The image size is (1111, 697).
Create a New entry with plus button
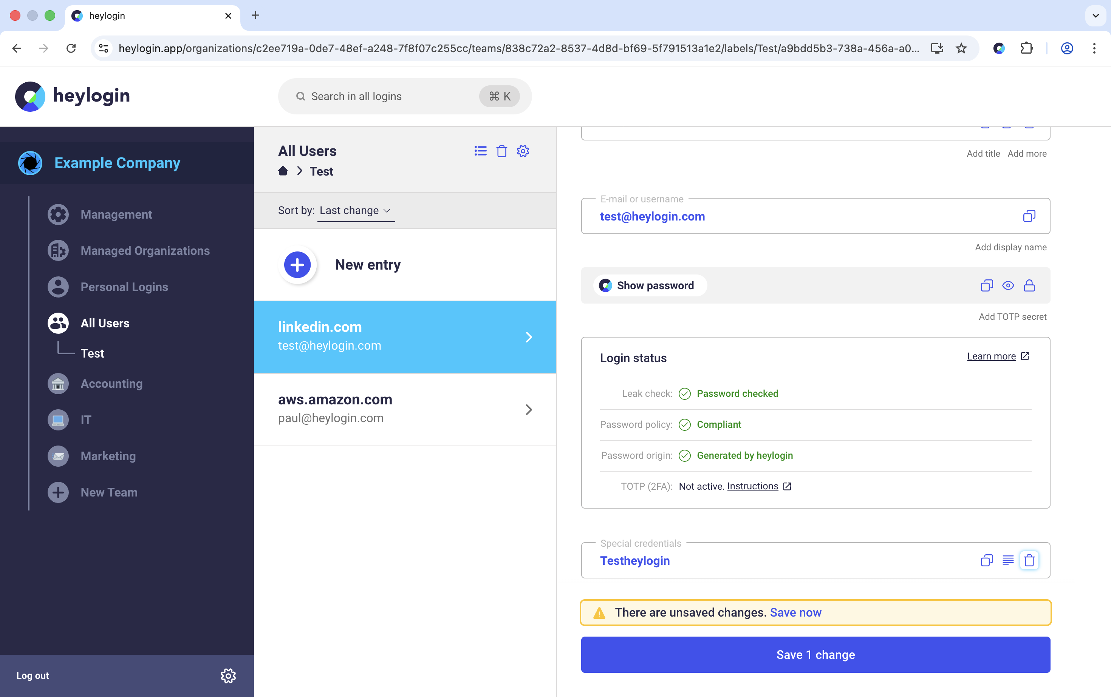pos(297,265)
